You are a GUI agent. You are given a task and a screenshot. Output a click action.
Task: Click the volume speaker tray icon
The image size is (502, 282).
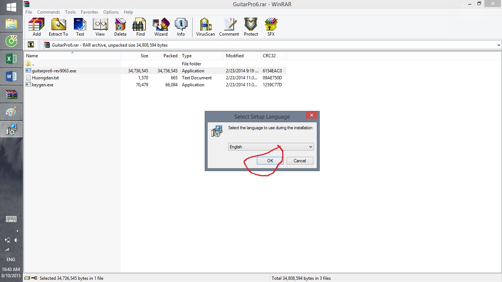pyautogui.click(x=16, y=240)
